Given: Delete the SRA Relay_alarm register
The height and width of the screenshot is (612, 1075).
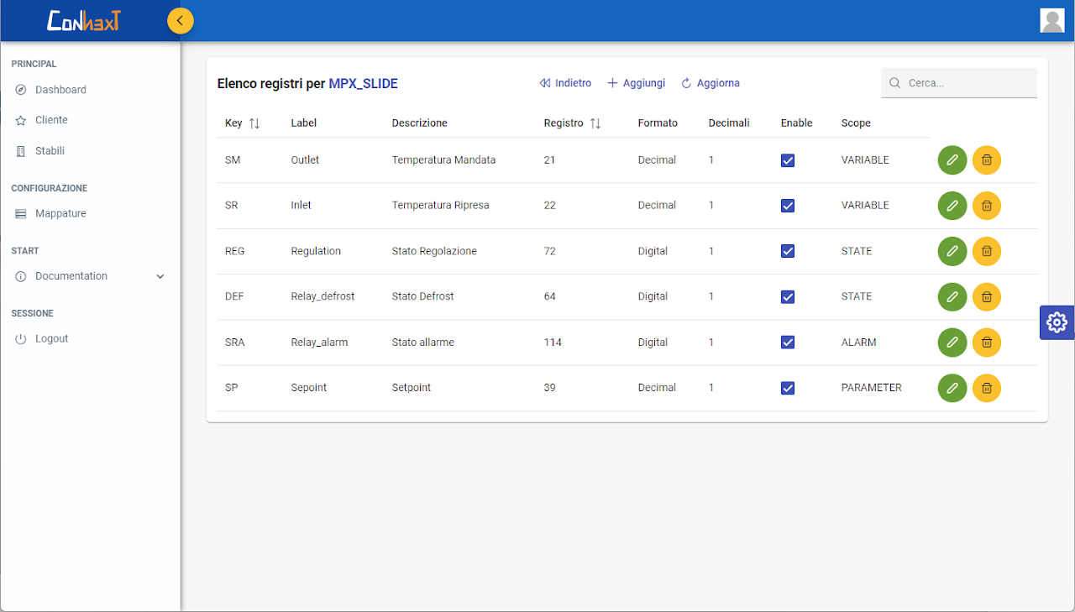Looking at the screenshot, I should coord(986,343).
